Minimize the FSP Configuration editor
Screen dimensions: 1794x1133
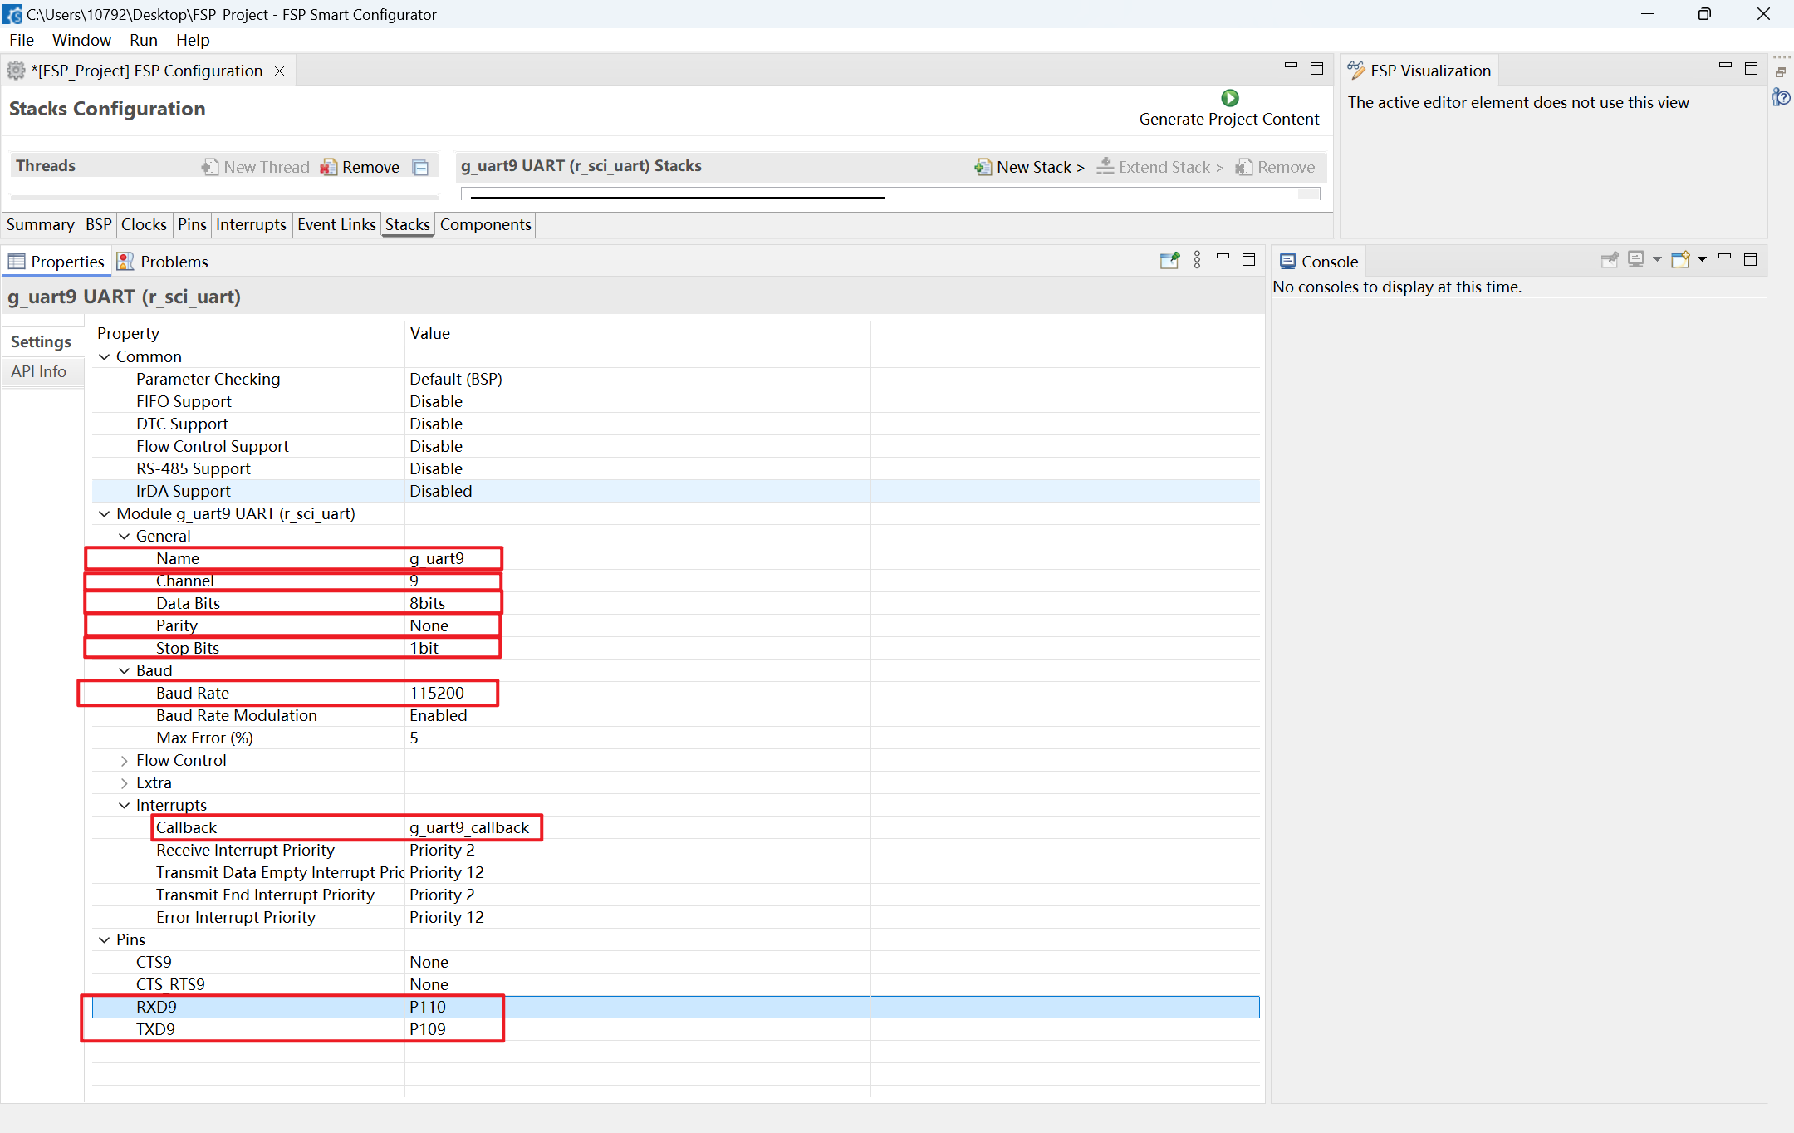click(1291, 66)
